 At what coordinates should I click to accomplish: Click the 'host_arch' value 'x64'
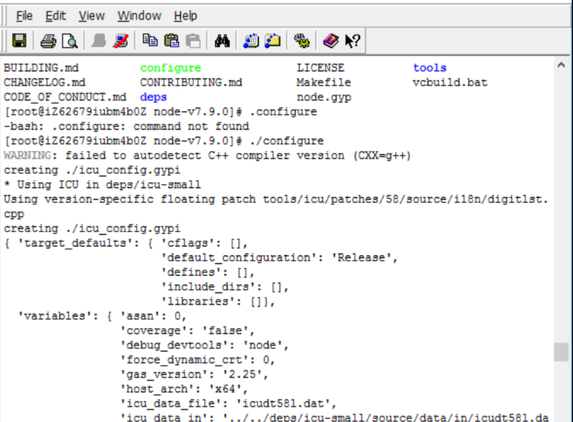225,390
